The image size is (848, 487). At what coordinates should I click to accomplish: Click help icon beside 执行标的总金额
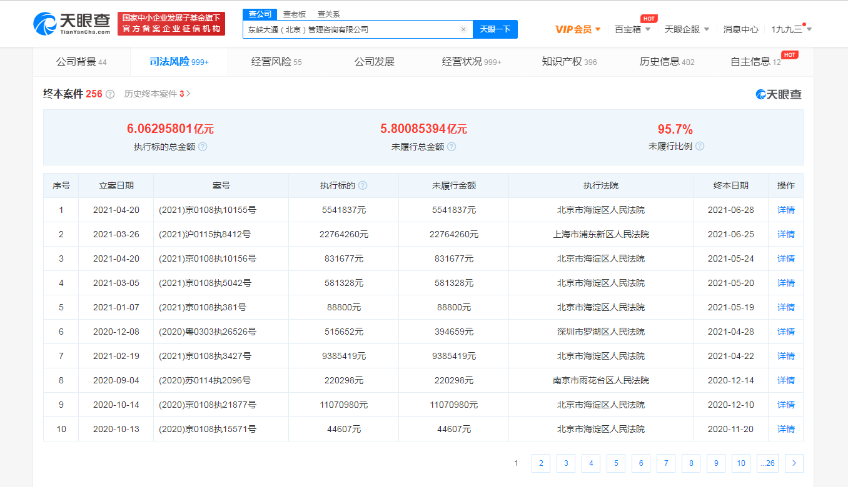[x=203, y=147]
